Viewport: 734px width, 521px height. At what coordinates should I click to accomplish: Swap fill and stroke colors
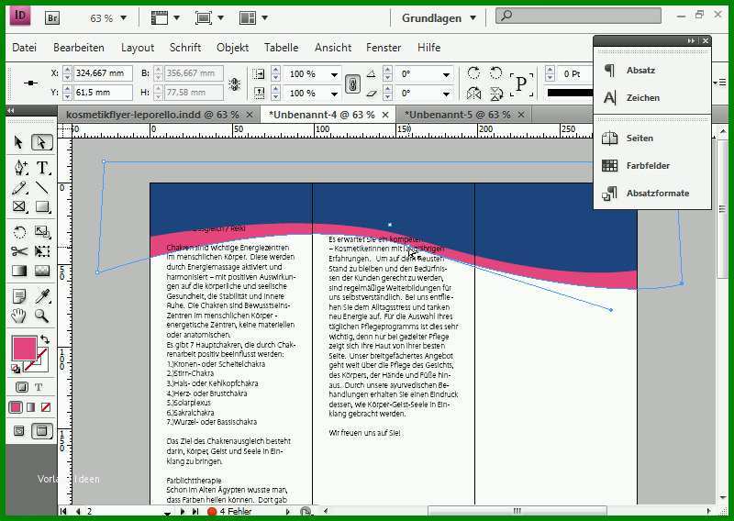click(x=45, y=339)
